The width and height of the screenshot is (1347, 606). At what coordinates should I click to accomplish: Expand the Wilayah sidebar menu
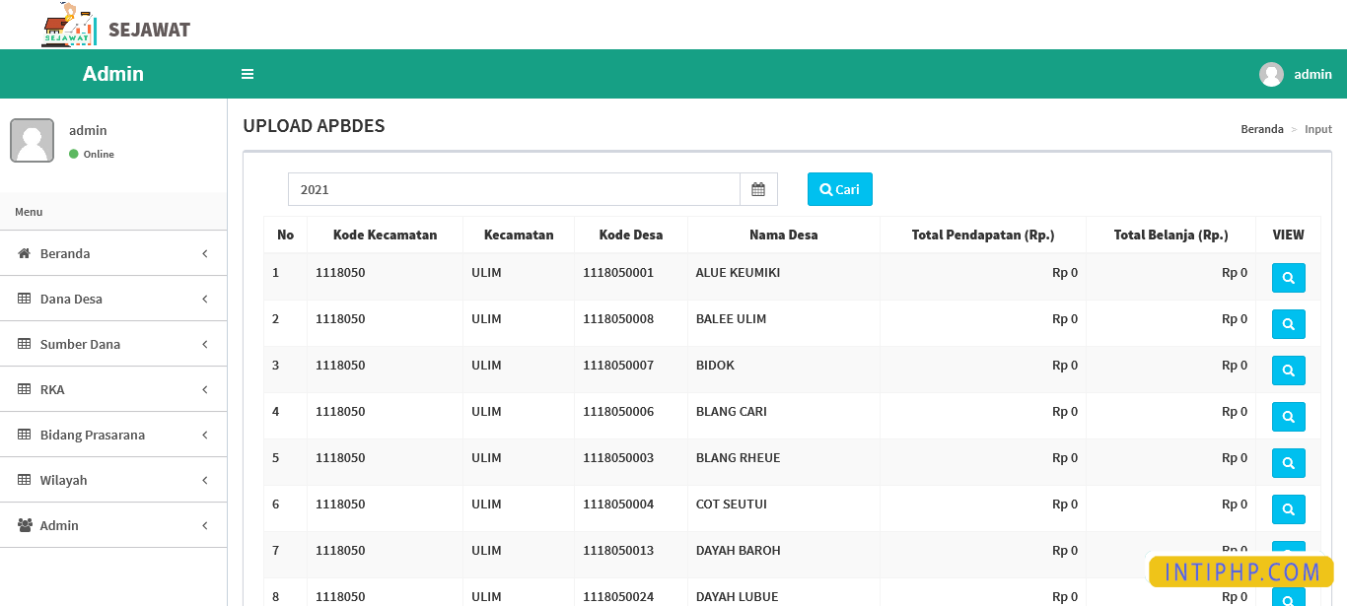pos(113,480)
